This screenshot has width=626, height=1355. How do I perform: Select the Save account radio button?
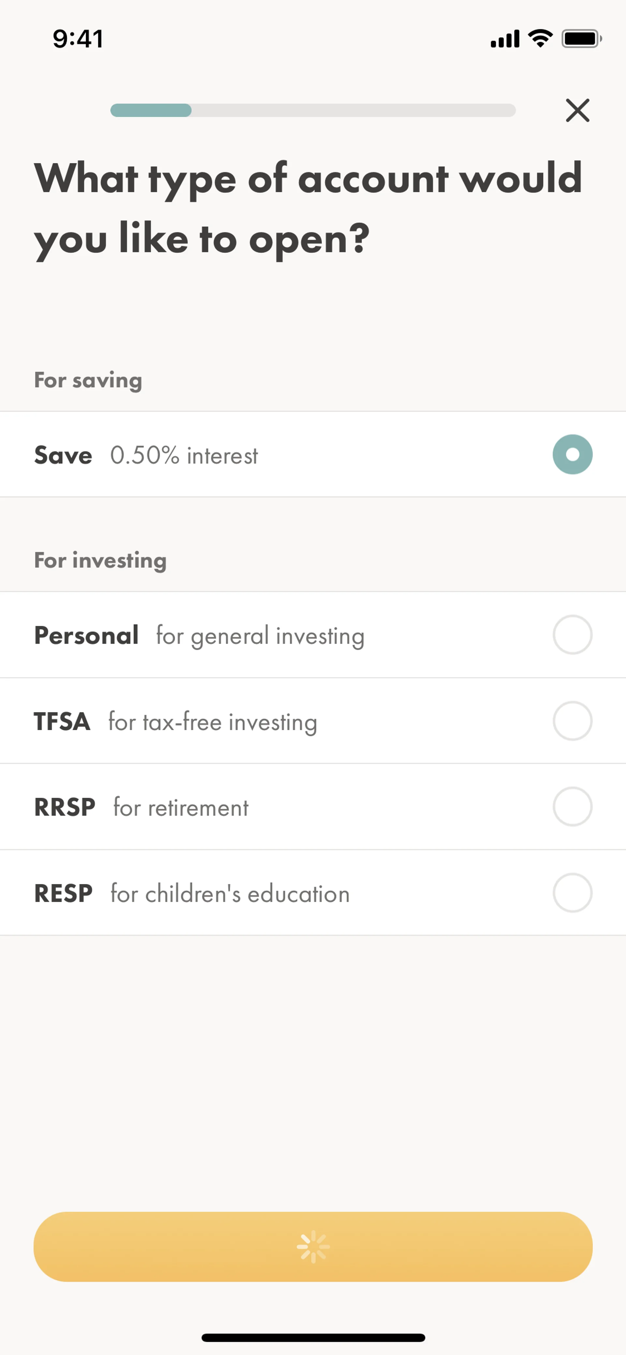coord(572,454)
